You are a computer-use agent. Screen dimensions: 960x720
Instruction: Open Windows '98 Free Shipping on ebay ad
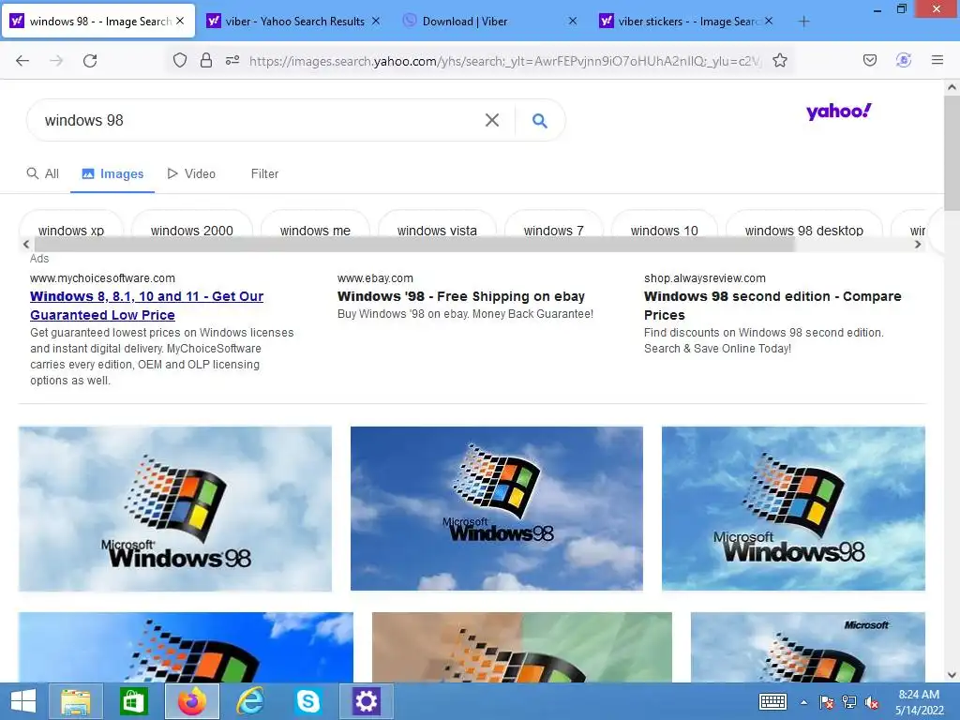(x=461, y=296)
